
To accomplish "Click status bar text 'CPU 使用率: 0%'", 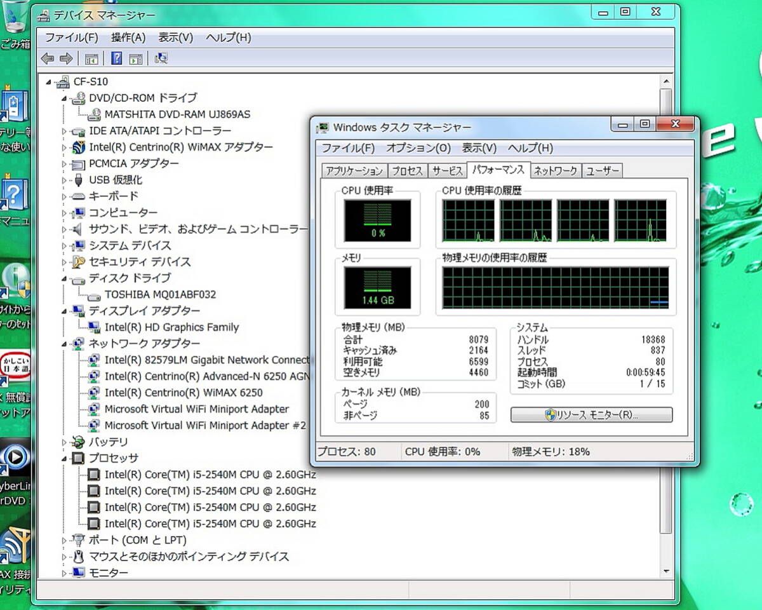I will point(443,452).
